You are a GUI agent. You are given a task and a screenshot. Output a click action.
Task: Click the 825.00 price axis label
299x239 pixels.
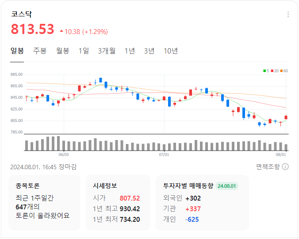[x=17, y=109]
